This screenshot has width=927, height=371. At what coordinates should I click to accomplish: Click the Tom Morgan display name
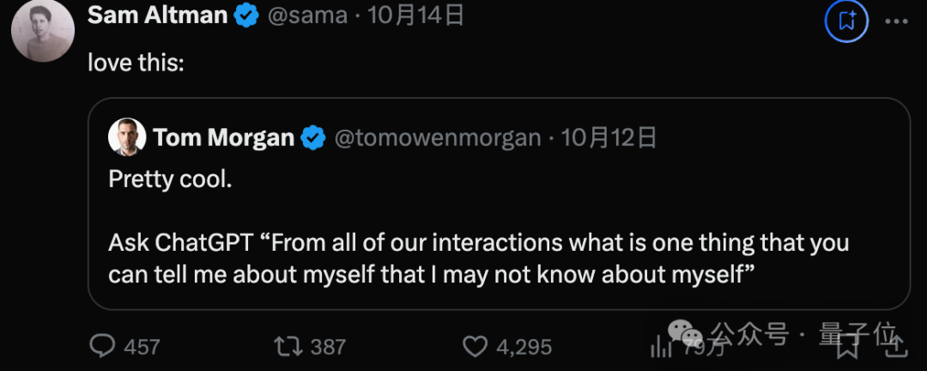point(223,137)
